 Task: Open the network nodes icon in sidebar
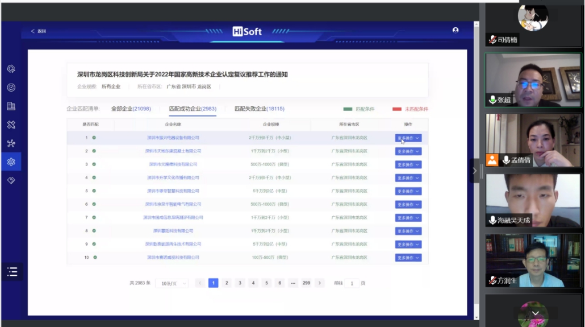[x=11, y=143]
